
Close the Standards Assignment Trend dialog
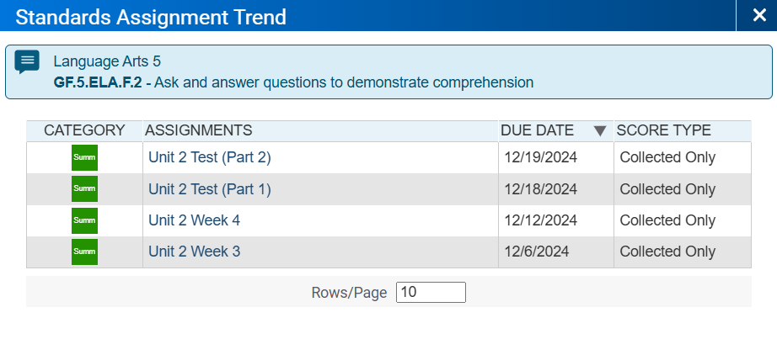pos(759,15)
